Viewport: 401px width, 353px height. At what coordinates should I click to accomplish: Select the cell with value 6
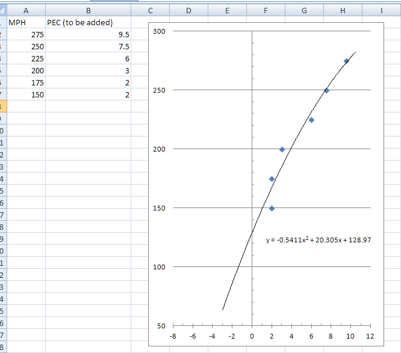click(x=89, y=58)
